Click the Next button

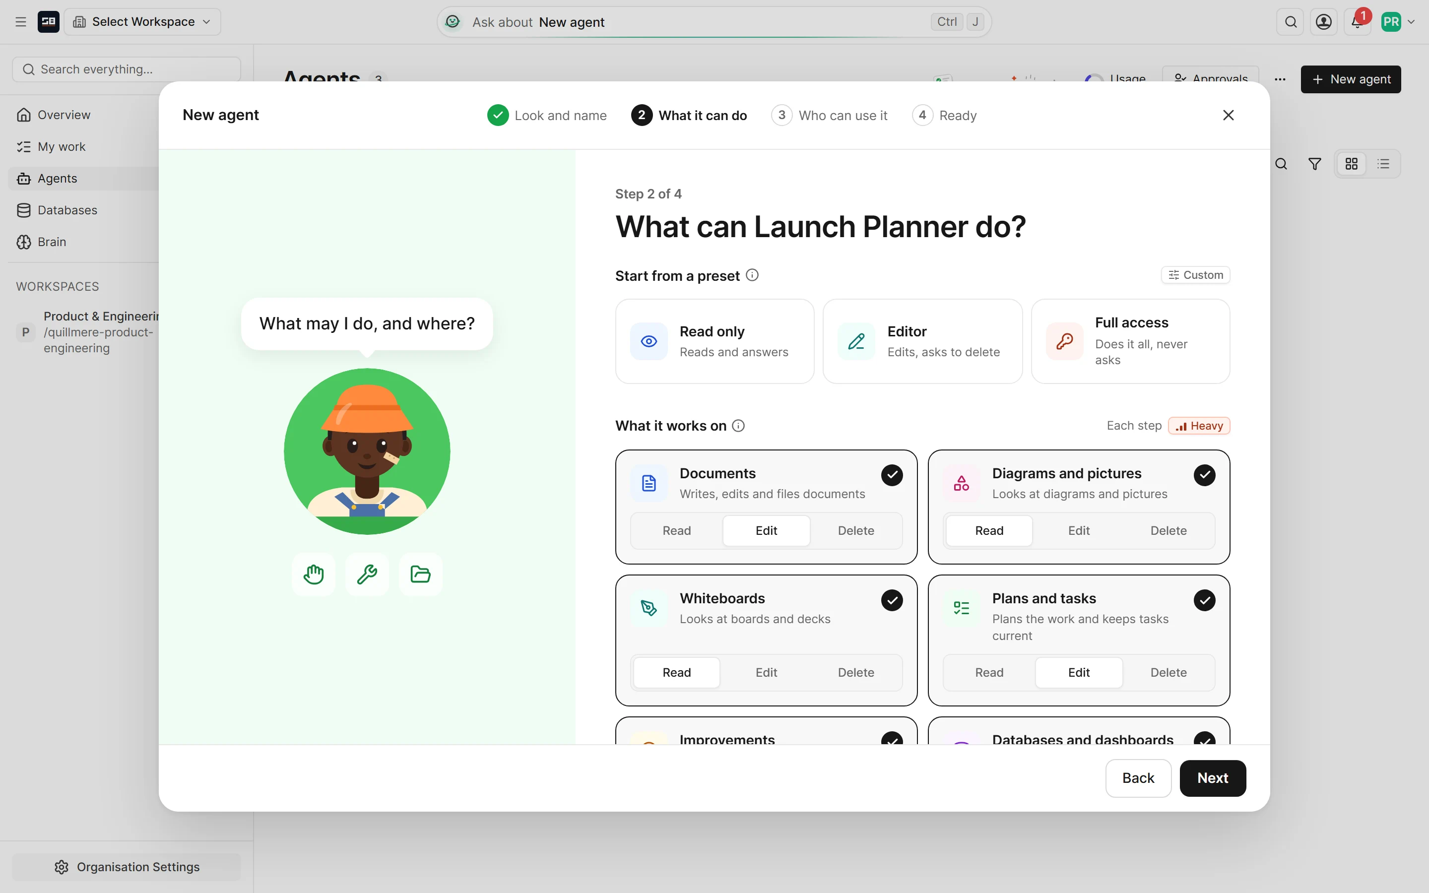[x=1213, y=778]
